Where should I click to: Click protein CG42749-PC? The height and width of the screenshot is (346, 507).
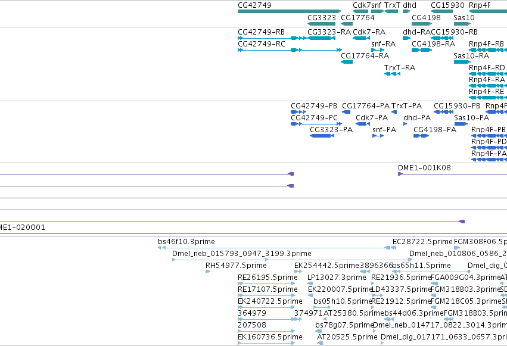(x=314, y=118)
